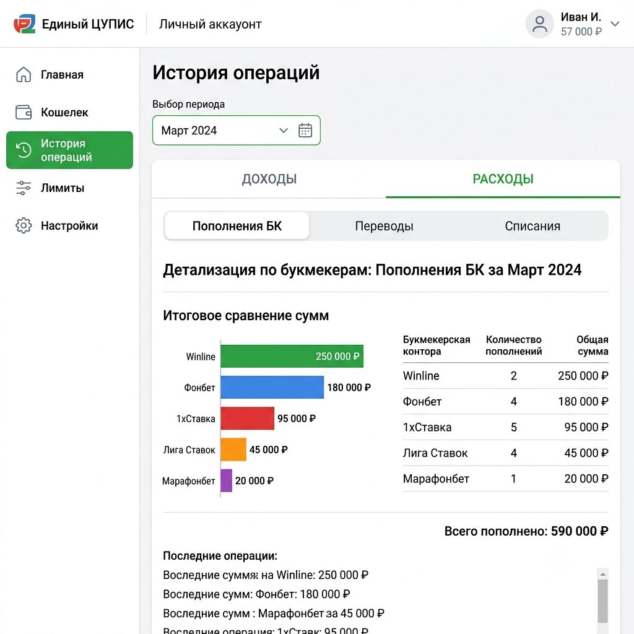Click the Winline label on chart axis
The height and width of the screenshot is (634, 634).
(x=201, y=357)
